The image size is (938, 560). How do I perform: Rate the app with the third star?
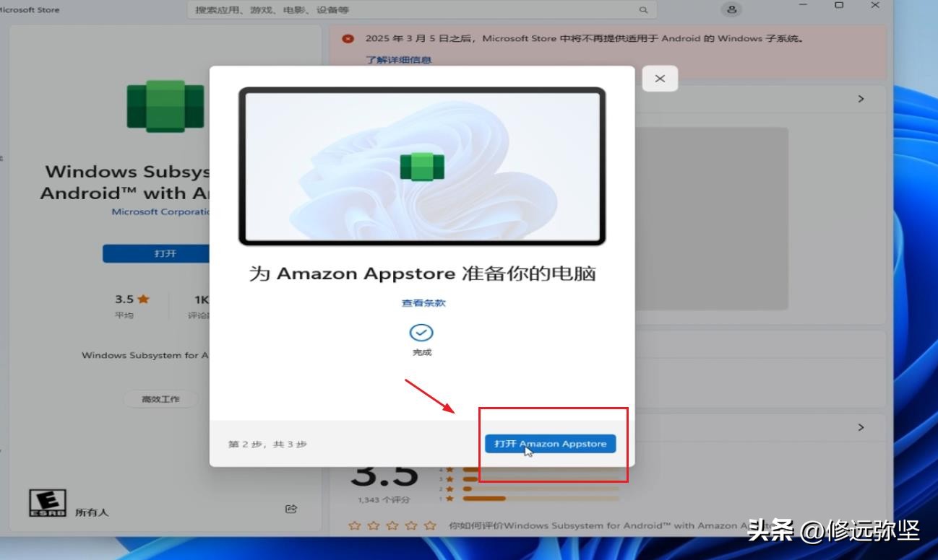[x=392, y=526]
